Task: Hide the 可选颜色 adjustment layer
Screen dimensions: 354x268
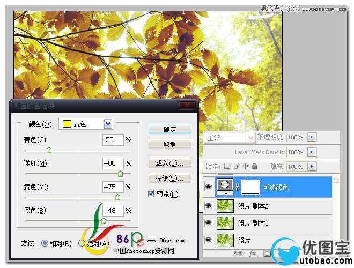Action: point(209,187)
